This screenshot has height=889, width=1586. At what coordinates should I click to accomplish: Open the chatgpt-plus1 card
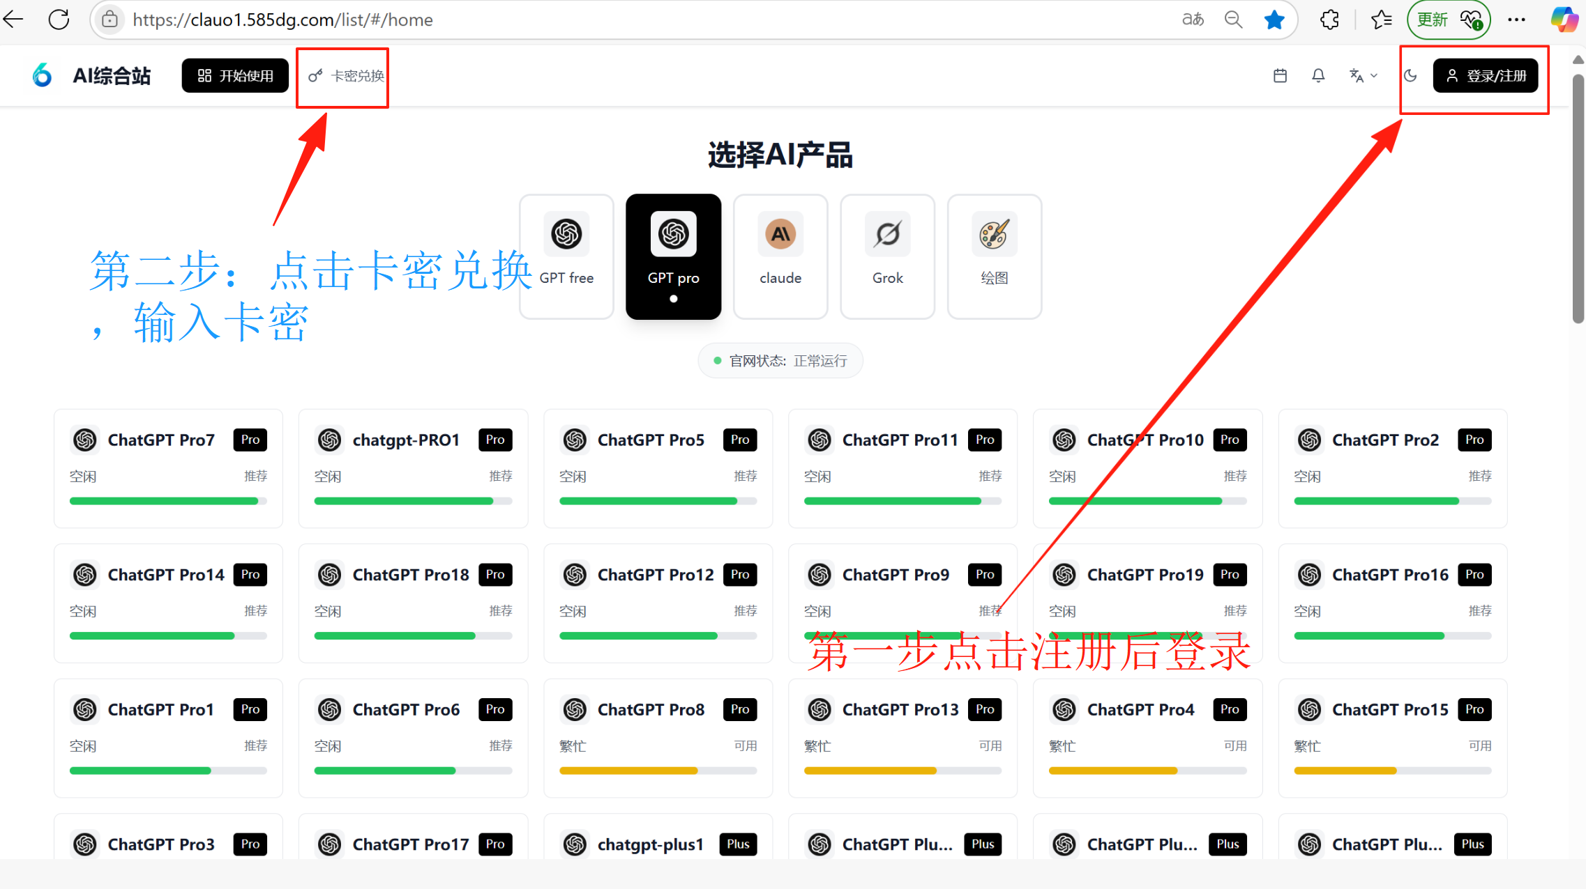pyautogui.click(x=658, y=837)
